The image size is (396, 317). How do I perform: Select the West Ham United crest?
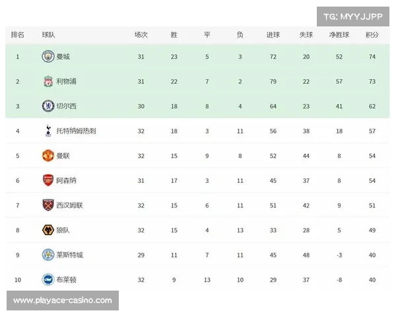[x=48, y=205]
